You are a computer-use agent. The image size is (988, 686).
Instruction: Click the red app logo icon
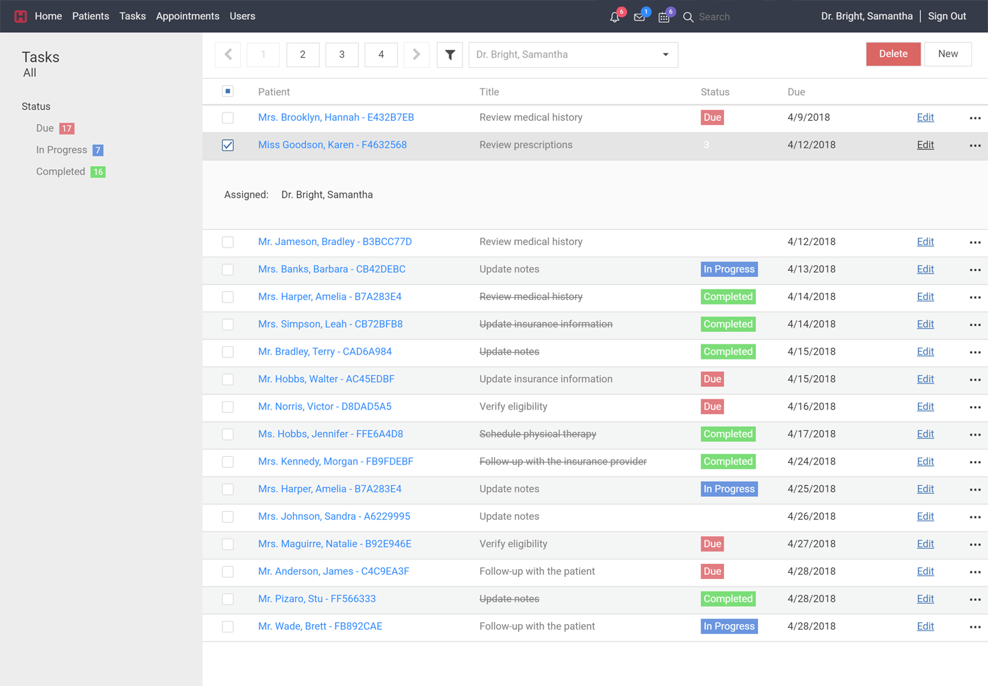click(21, 16)
